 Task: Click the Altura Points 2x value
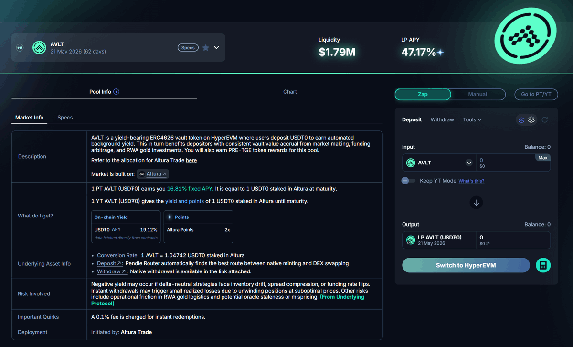click(227, 230)
